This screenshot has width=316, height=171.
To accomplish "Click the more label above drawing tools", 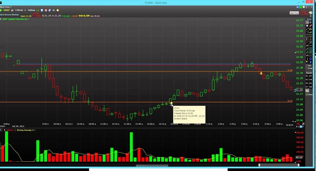I will 309,19.
